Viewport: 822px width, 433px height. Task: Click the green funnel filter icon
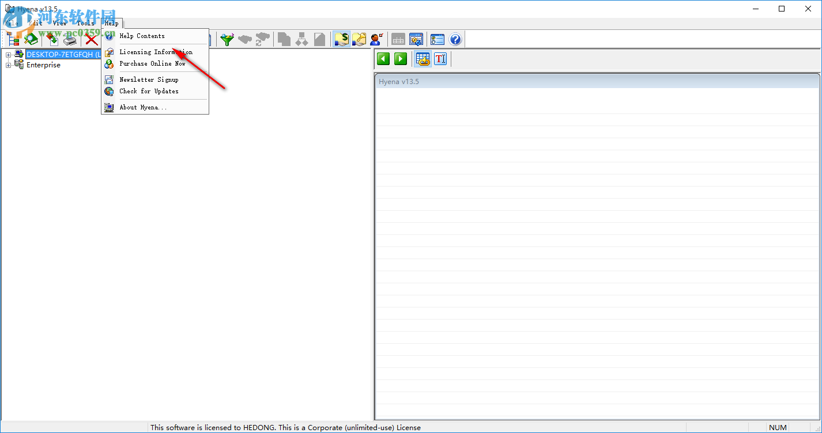[228, 39]
